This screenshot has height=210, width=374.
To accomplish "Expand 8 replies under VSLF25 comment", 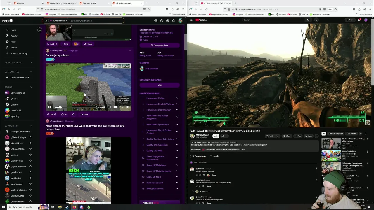I will (x=203, y=192).
